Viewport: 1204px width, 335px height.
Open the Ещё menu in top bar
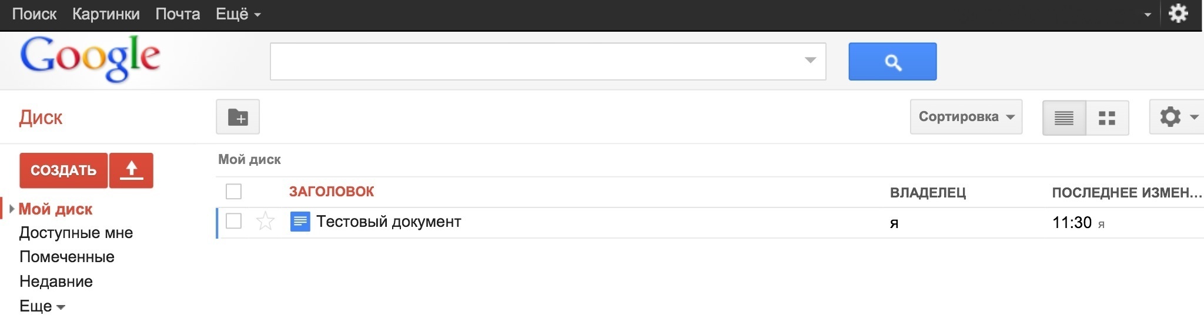point(238,14)
